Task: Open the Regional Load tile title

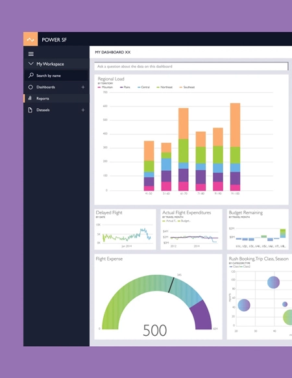Action: [x=111, y=79]
